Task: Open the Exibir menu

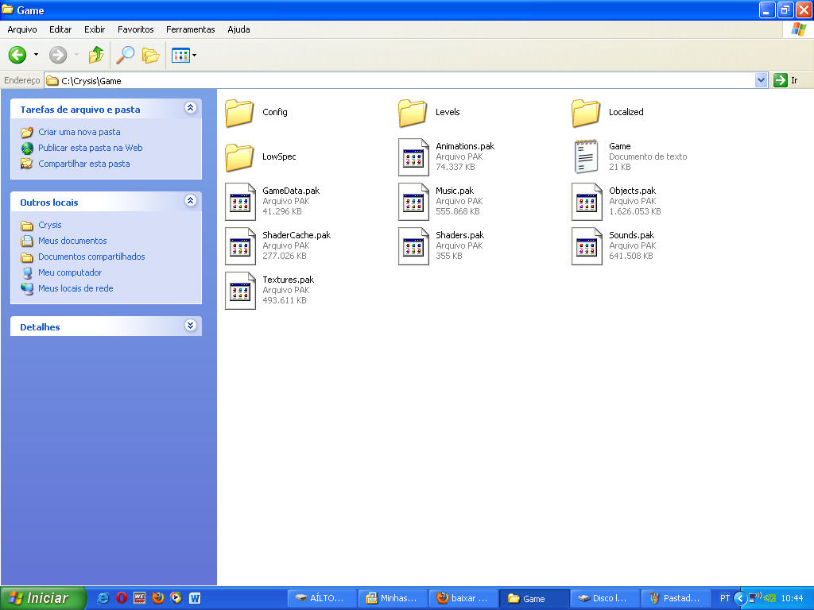Action: tap(95, 29)
